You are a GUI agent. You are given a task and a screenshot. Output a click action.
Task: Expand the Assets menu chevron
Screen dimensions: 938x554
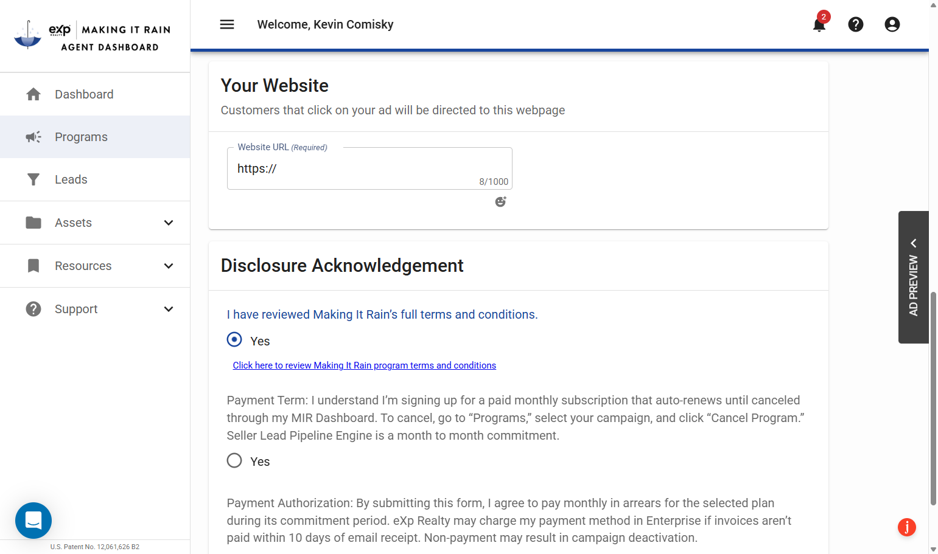pos(169,223)
